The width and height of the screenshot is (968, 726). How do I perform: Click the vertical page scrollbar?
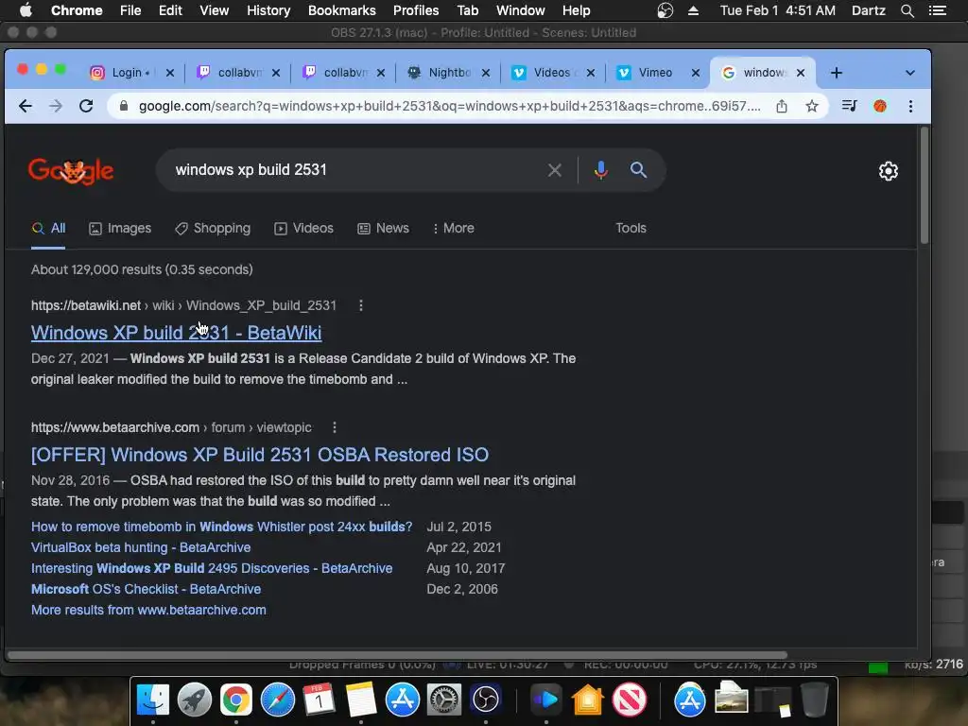pyautogui.click(x=925, y=185)
